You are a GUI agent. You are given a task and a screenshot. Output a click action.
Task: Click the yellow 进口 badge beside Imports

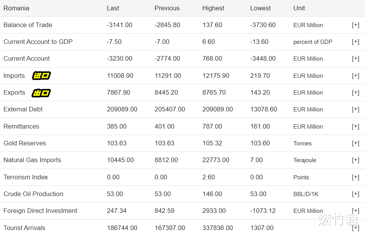(x=41, y=76)
